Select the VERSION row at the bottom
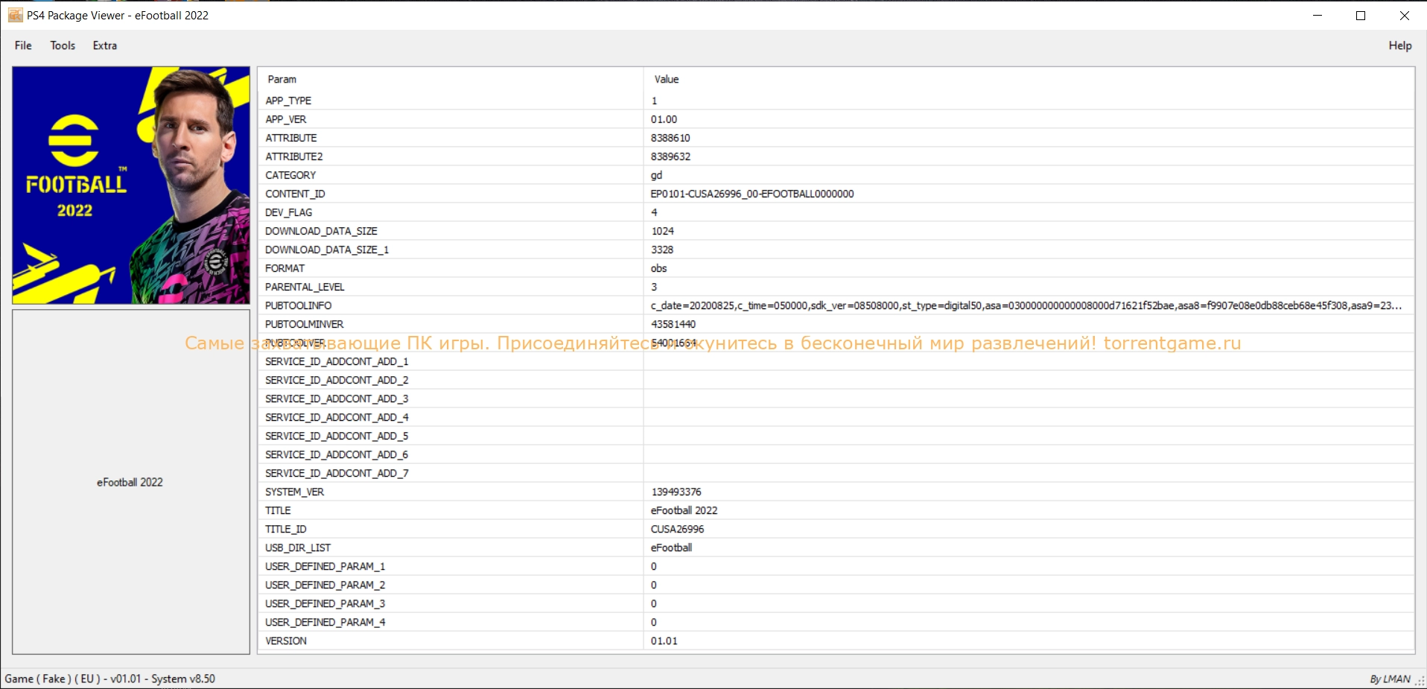The image size is (1427, 689). 286,641
